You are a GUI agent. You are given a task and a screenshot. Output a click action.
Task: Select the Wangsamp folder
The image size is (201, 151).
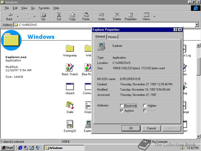pyautogui.click(x=70, y=51)
